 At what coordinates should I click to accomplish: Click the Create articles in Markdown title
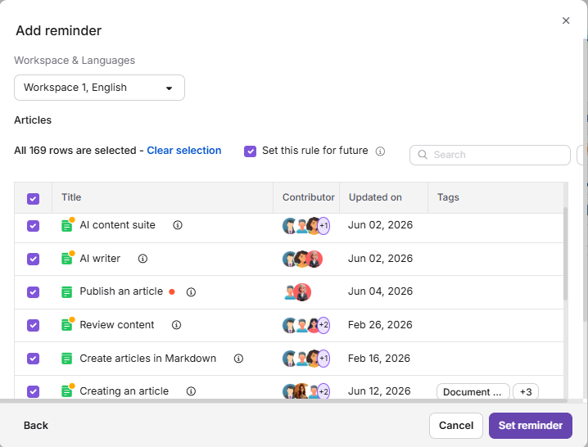click(x=147, y=358)
